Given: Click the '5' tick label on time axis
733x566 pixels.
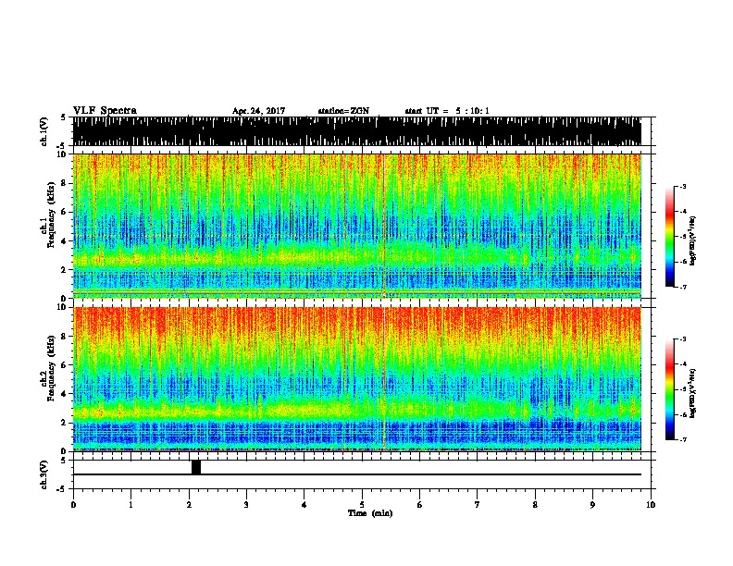Looking at the screenshot, I should coord(362,505).
